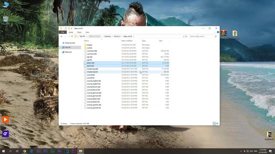Select FarCry 3 breadcrumb segment

(x=117, y=36)
